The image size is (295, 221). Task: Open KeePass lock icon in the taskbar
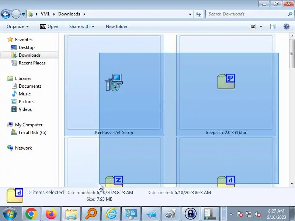tap(191, 214)
